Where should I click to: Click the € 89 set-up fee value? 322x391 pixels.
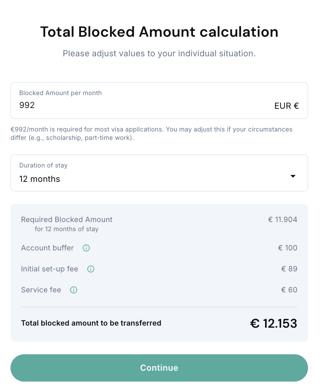pyautogui.click(x=289, y=269)
